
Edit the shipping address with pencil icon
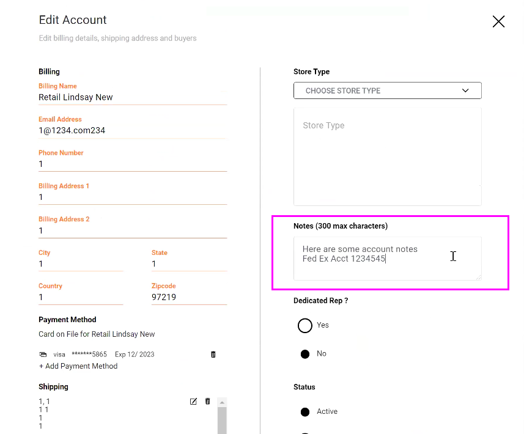pyautogui.click(x=193, y=402)
